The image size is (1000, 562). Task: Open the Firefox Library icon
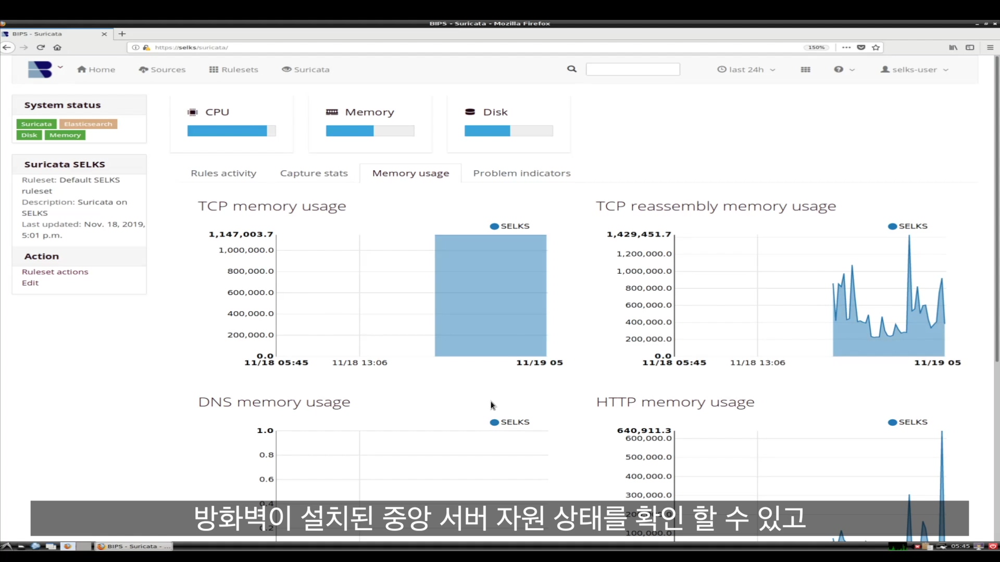pyautogui.click(x=953, y=47)
